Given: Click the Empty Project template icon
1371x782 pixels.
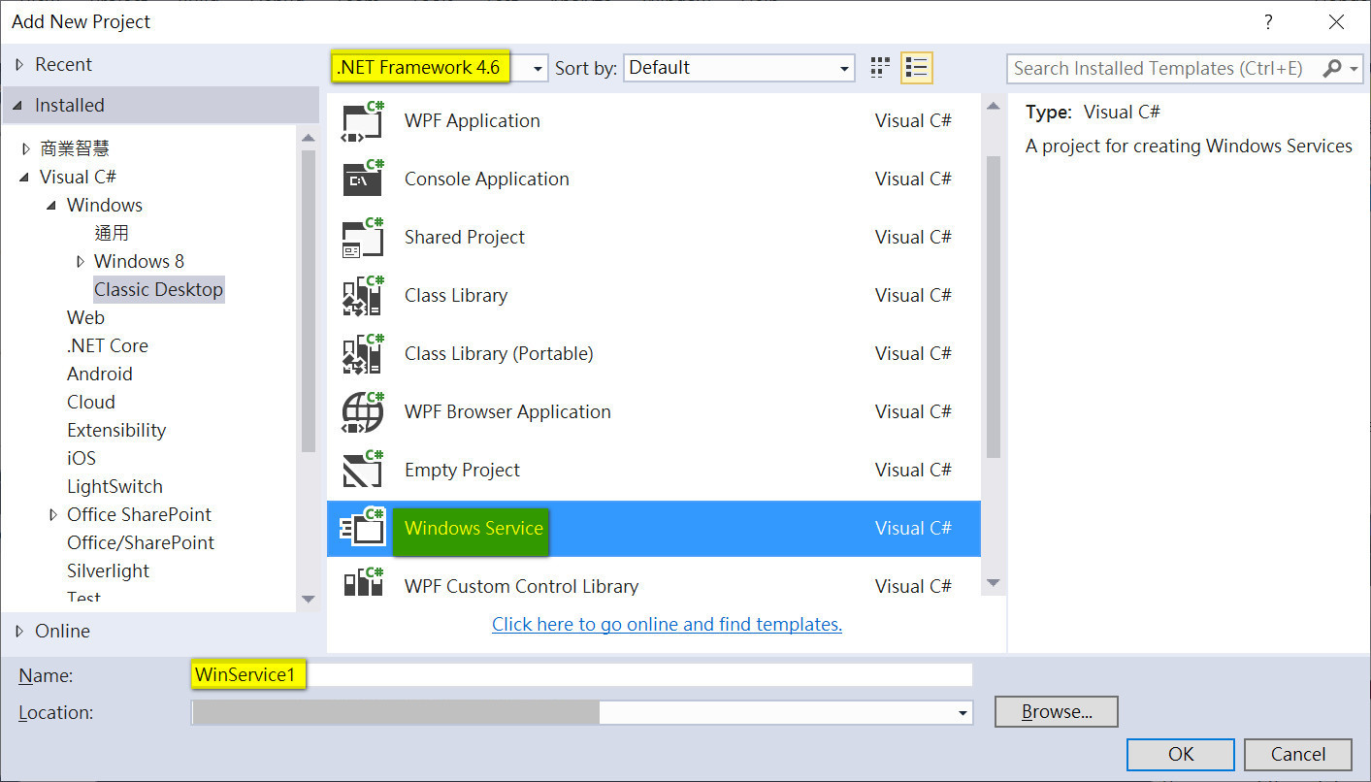Looking at the screenshot, I should pos(363,471).
